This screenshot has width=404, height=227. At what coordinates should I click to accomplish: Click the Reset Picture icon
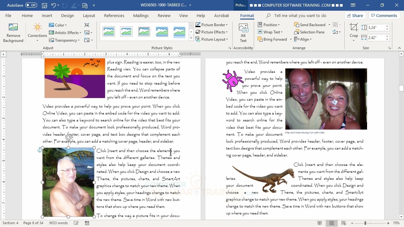pos(87,40)
